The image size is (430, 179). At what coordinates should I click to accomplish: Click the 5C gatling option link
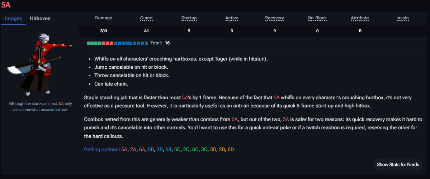[178, 149]
